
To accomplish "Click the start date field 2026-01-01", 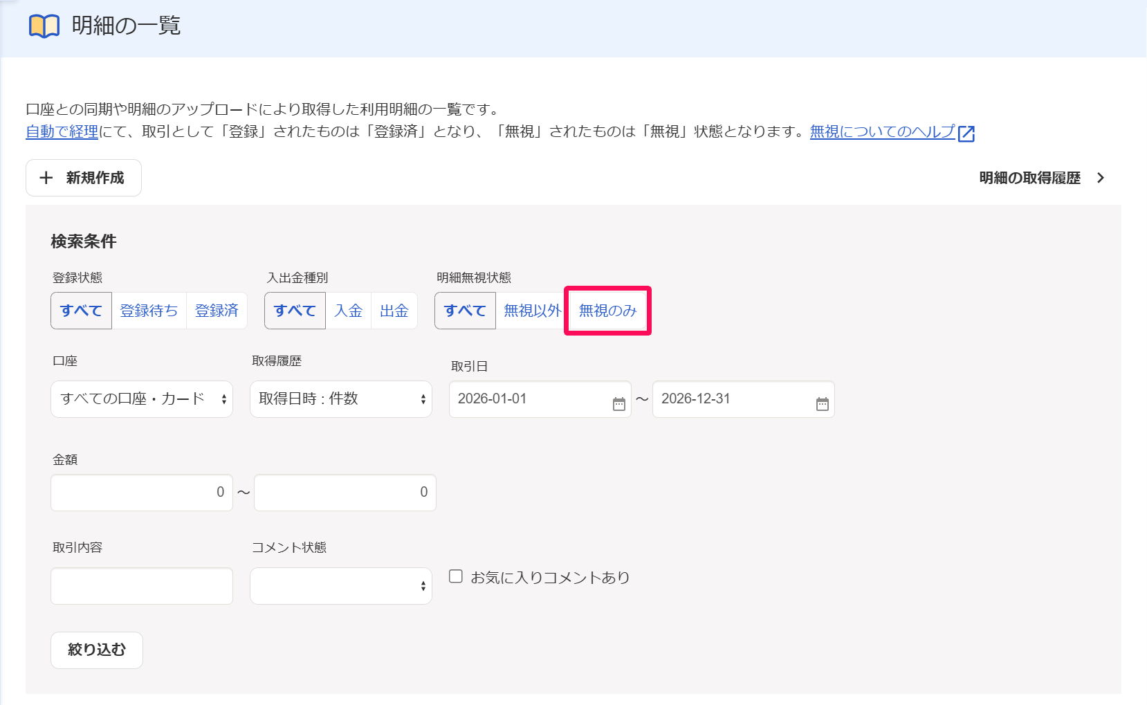I will click(540, 399).
